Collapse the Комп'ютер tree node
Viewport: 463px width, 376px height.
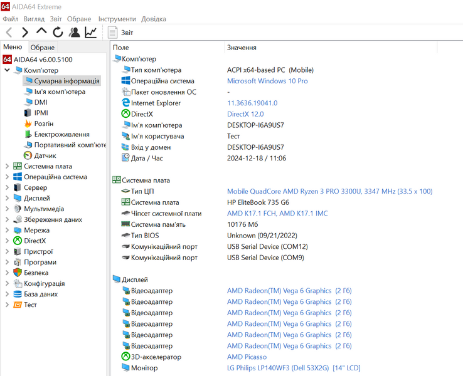coord(7,70)
